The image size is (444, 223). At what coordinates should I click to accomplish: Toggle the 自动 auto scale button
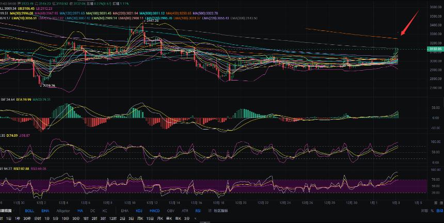pos(440,211)
